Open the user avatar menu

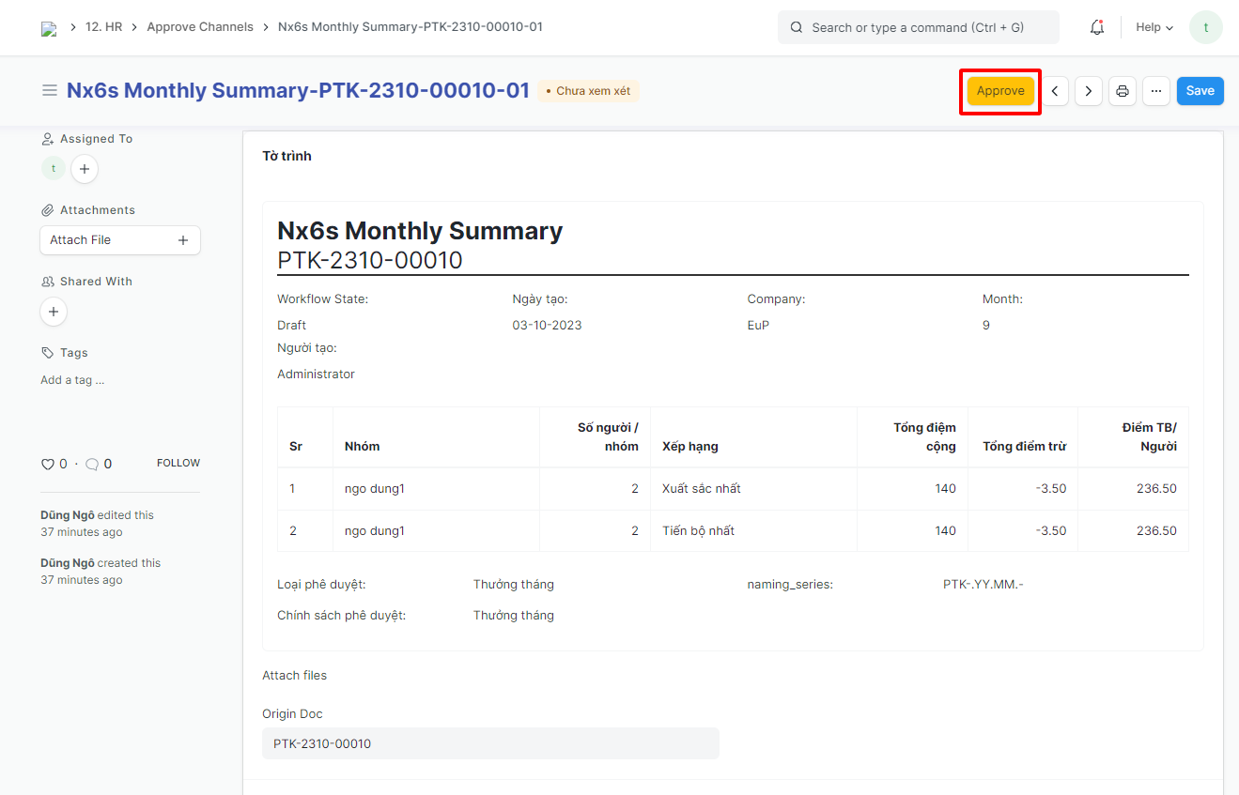click(x=1205, y=27)
